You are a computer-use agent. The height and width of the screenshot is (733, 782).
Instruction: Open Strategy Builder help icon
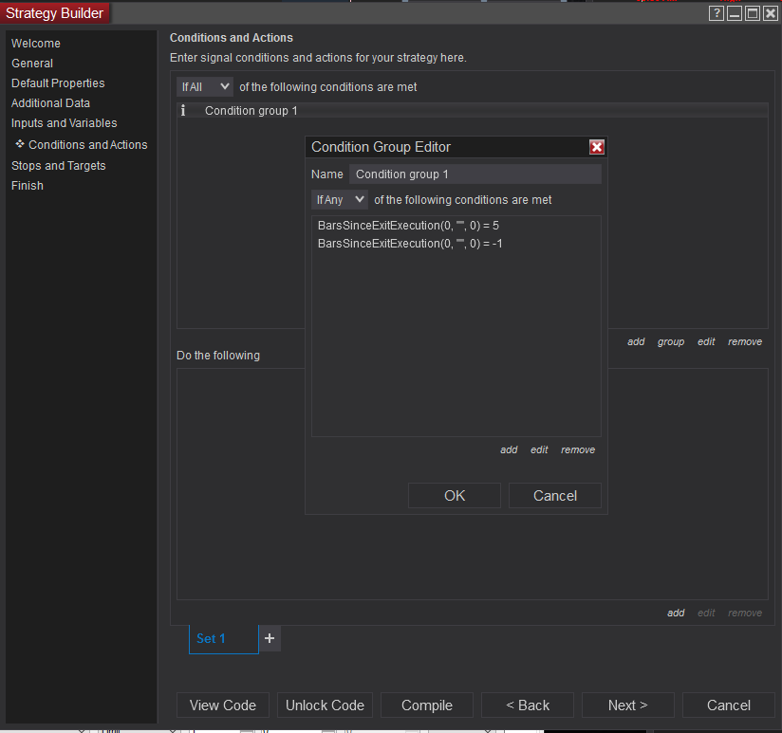(x=717, y=13)
